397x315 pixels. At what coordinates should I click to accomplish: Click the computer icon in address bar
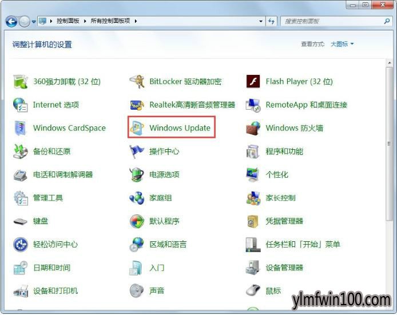[x=42, y=21]
